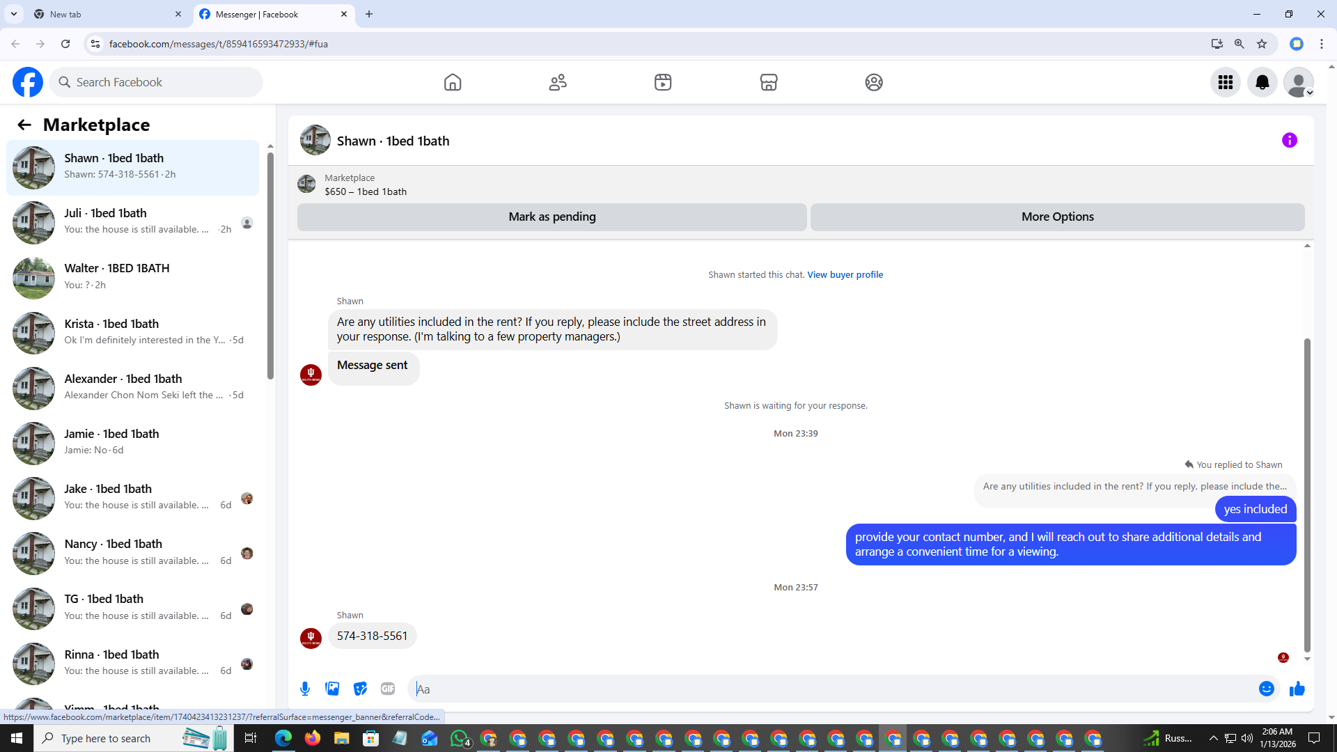The image size is (1337, 752).
Task: Open the View buyer profile link
Action: click(845, 275)
